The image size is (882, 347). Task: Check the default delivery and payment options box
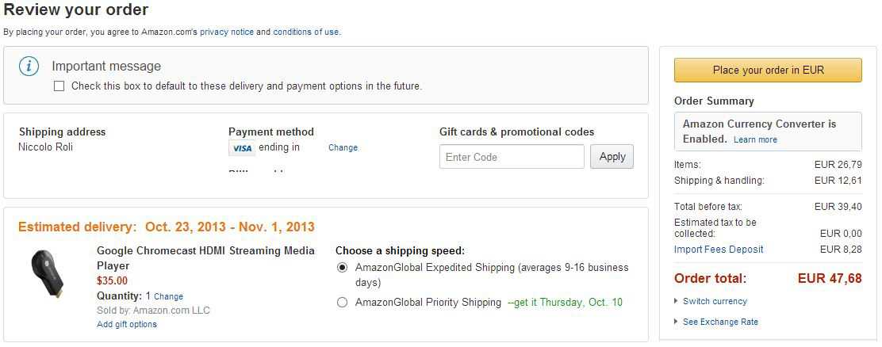click(x=59, y=86)
